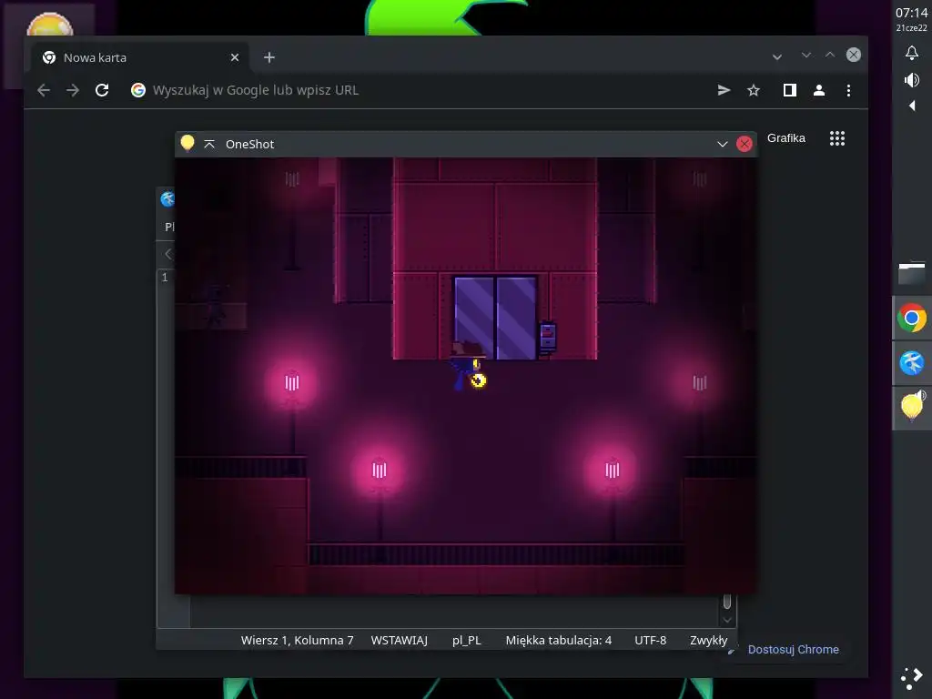Click the text editor's cursor position indicator

(297, 640)
